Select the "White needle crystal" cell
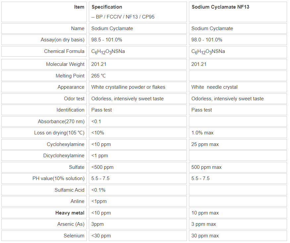This screenshot has height=243, width=290. 214,87
